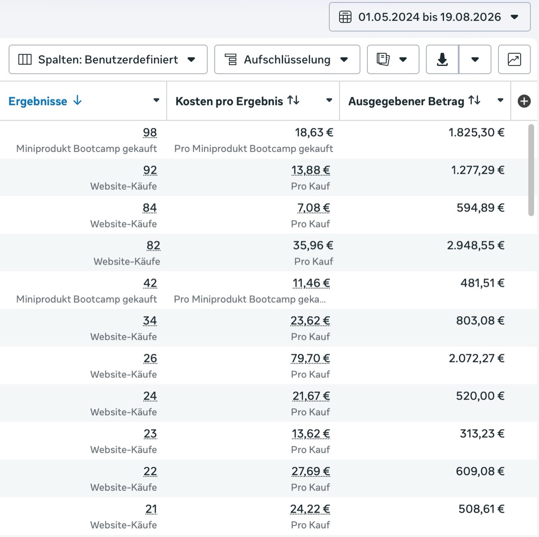The width and height of the screenshot is (539, 537).
Task: Open the charts view icon
Action: click(x=514, y=60)
